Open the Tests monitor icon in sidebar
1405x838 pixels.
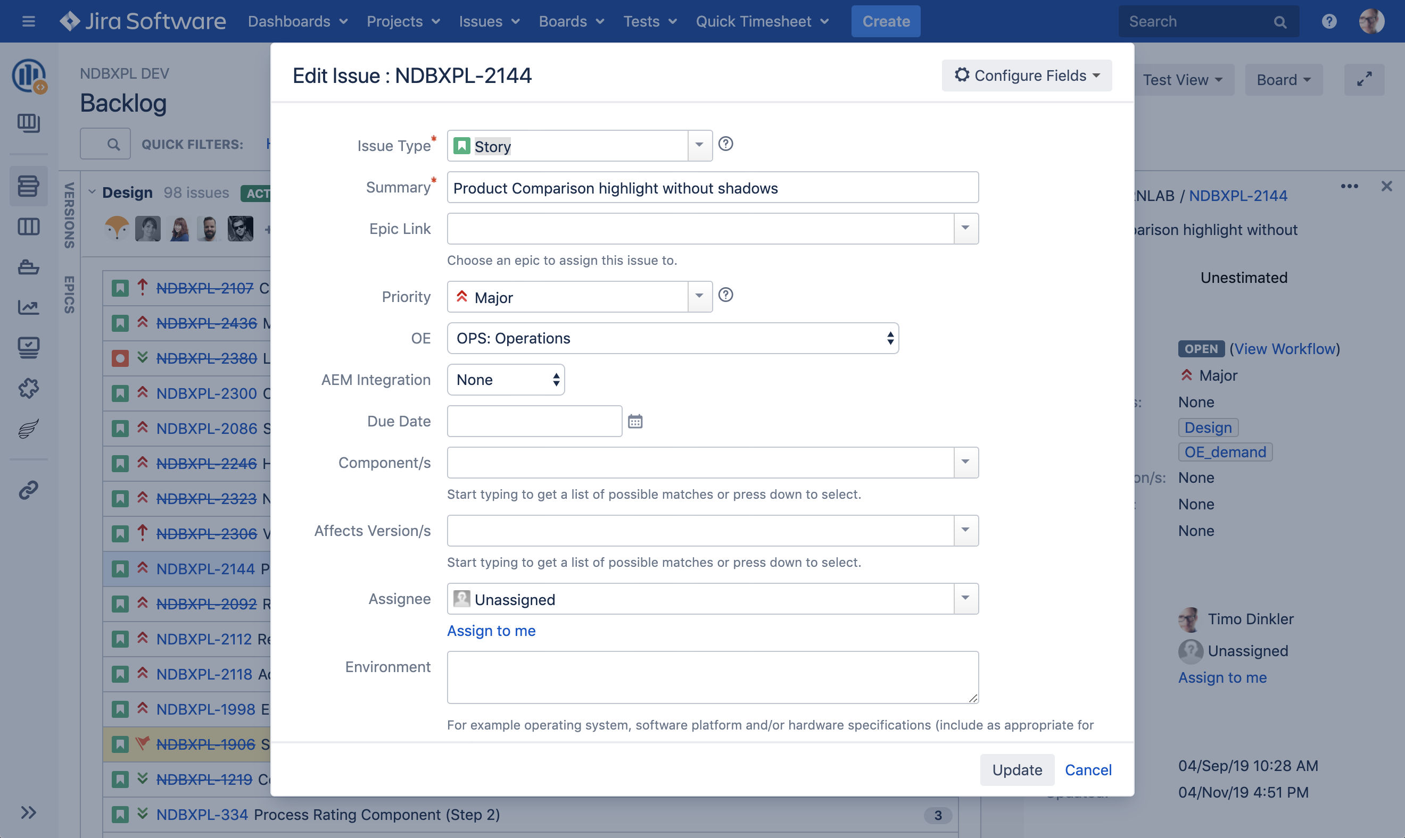point(28,347)
